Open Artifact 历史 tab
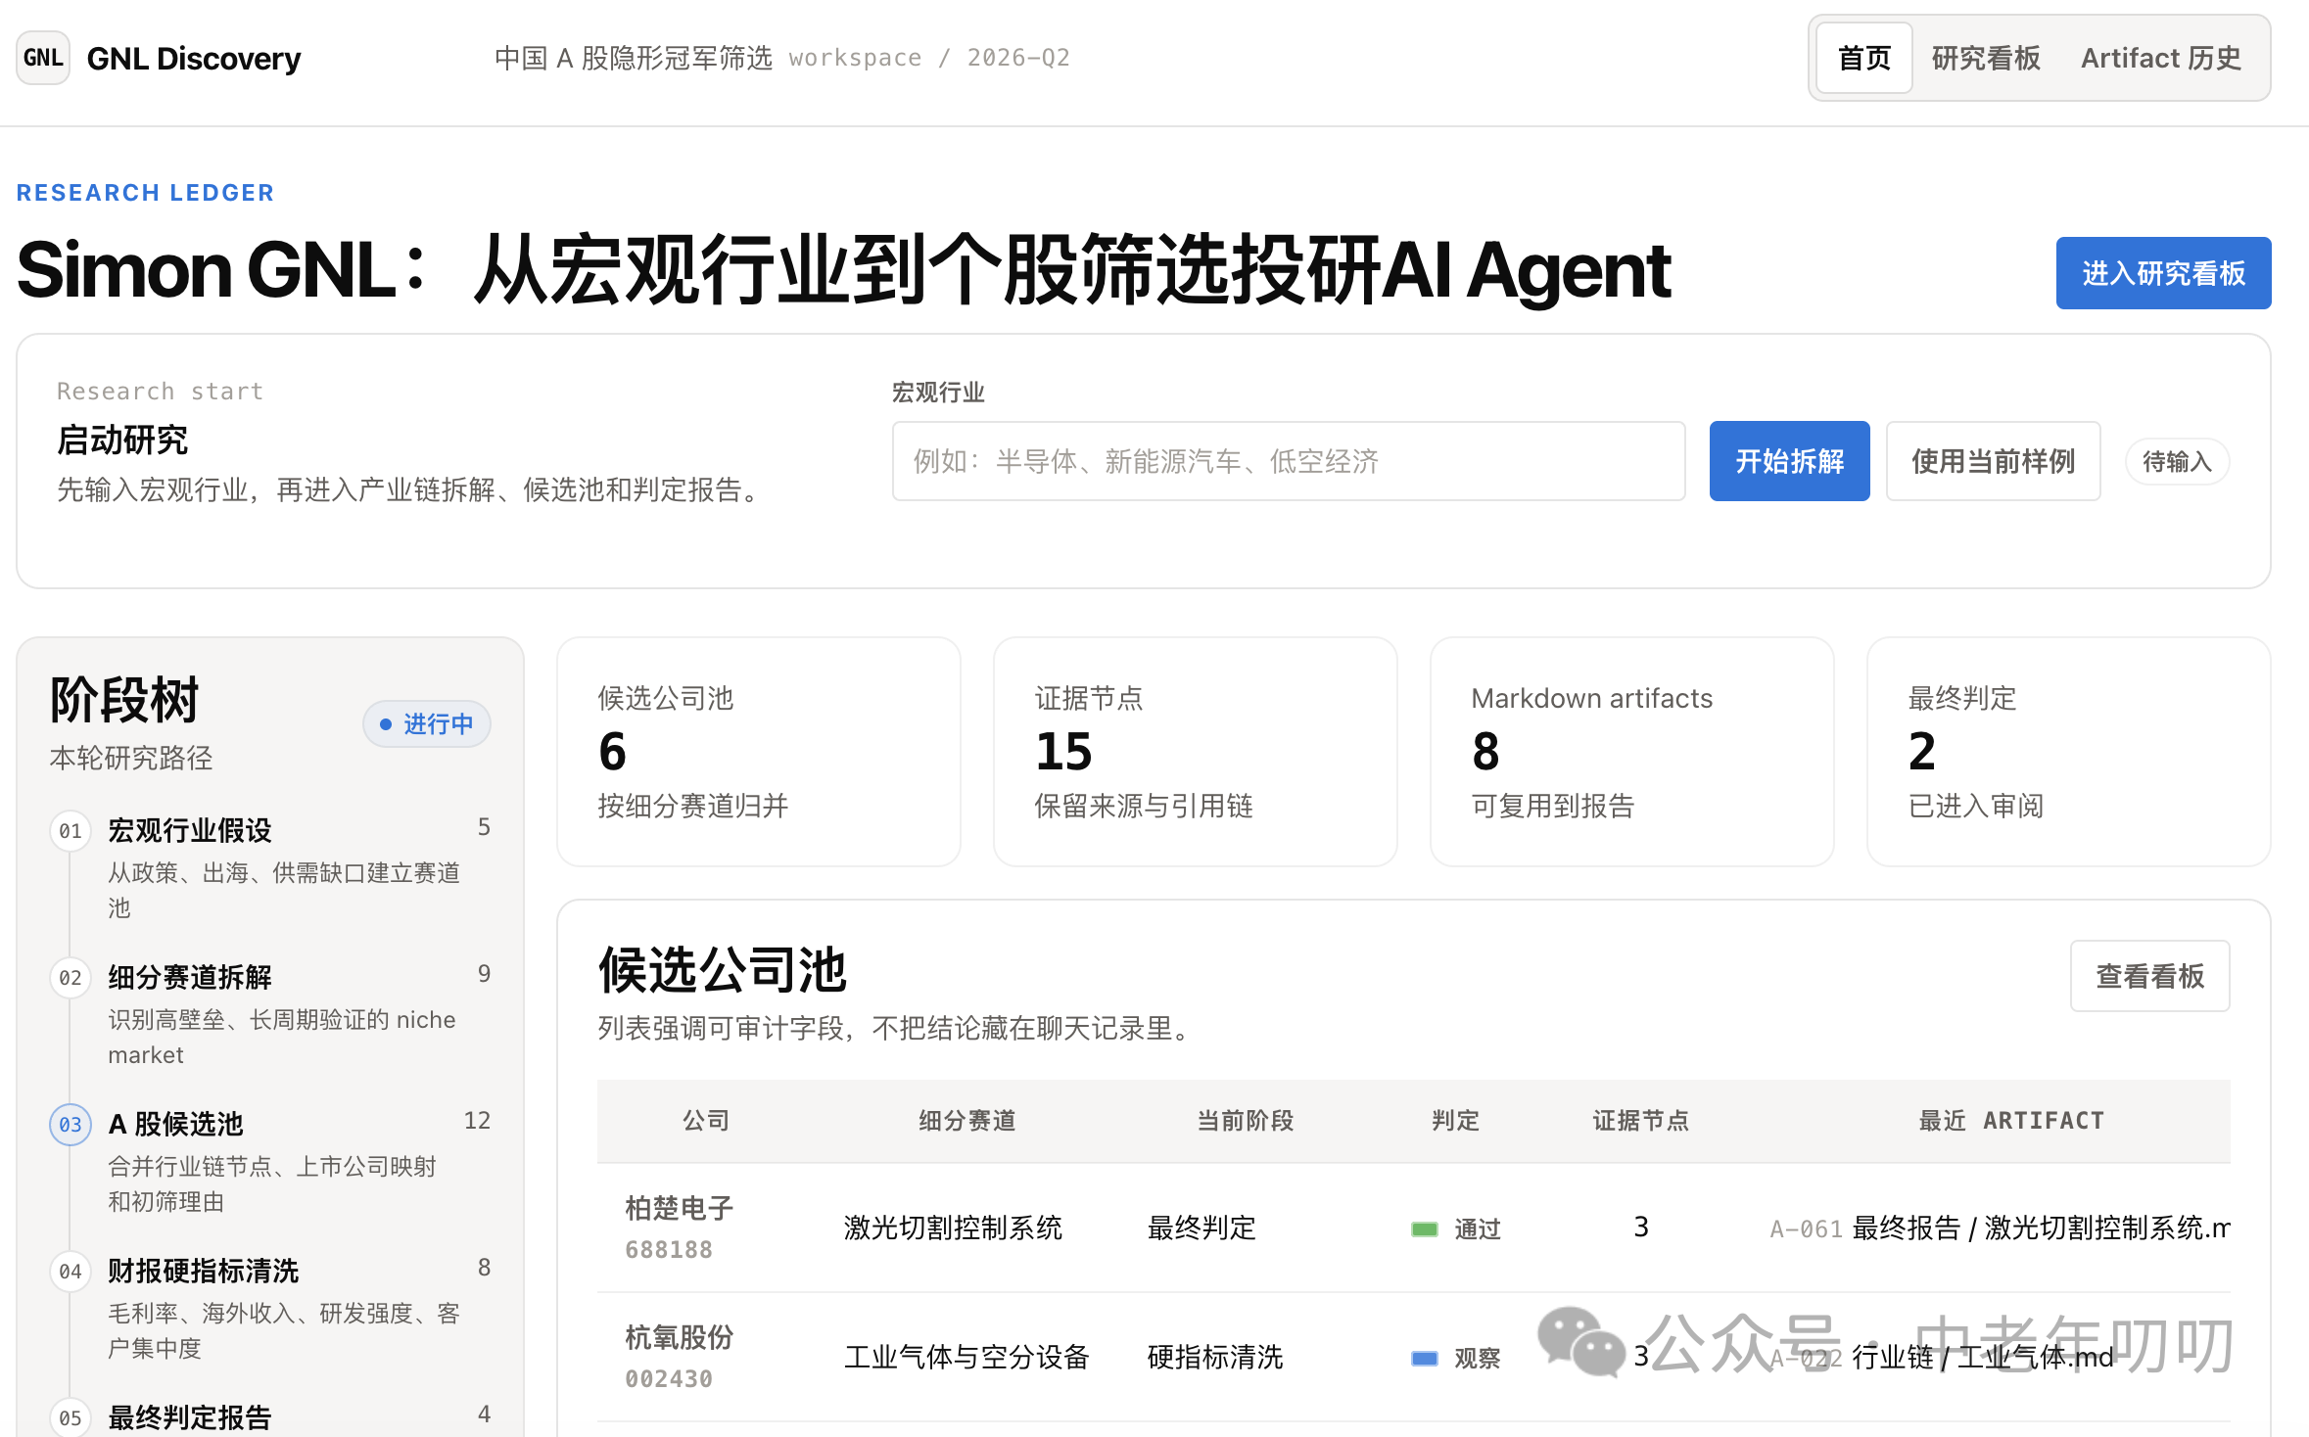Viewport: 2309px width, 1437px height. (2161, 58)
